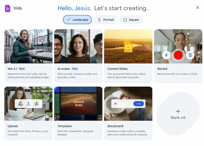This screenshot has width=204, height=146.
Task: Click the Vids app name text
Action: pos(18,8)
